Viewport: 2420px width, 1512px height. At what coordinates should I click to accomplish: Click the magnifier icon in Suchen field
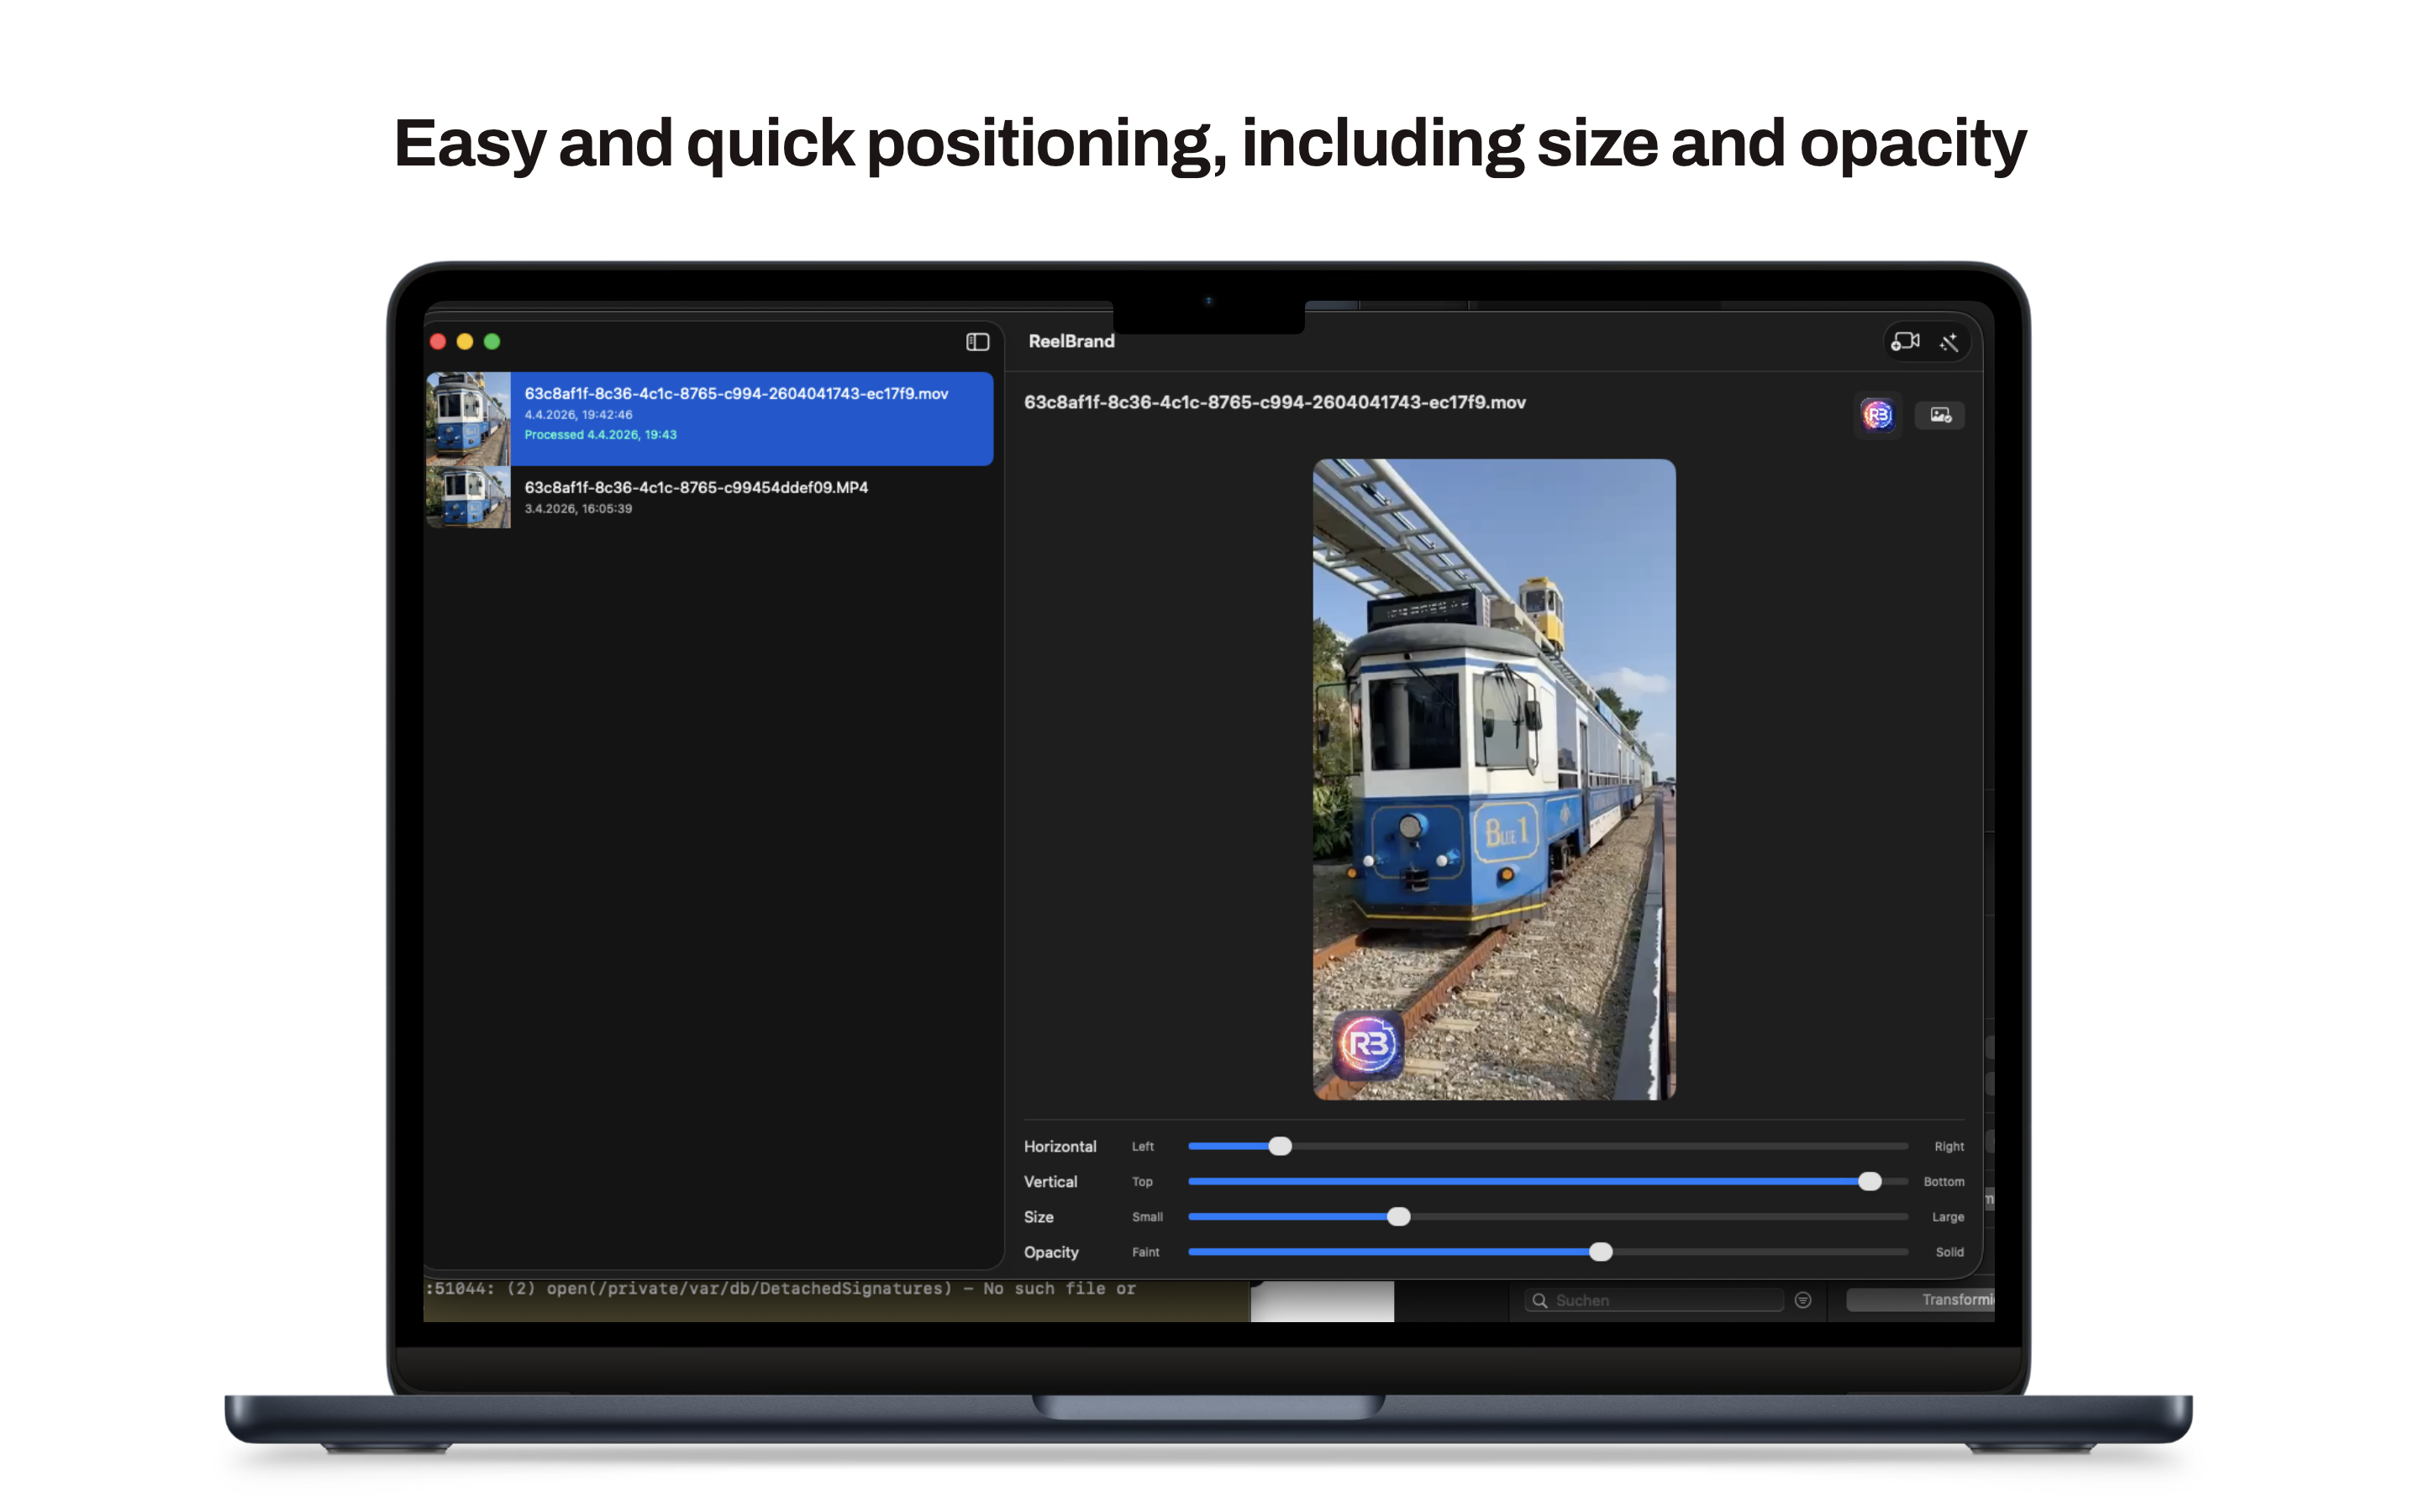[x=1540, y=1301]
